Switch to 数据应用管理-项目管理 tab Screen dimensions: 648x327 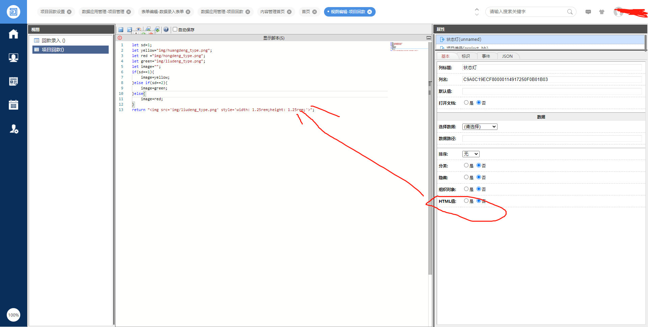pyautogui.click(x=103, y=12)
